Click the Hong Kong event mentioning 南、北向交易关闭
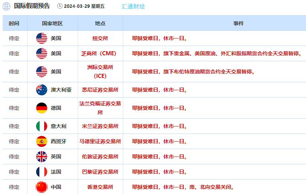 coord(183,187)
